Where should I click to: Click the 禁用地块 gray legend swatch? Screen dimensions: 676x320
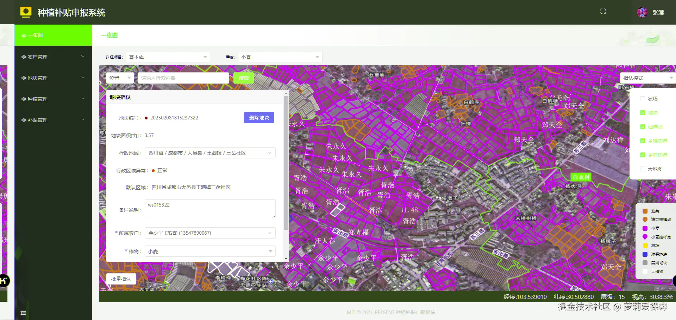[x=645, y=263]
